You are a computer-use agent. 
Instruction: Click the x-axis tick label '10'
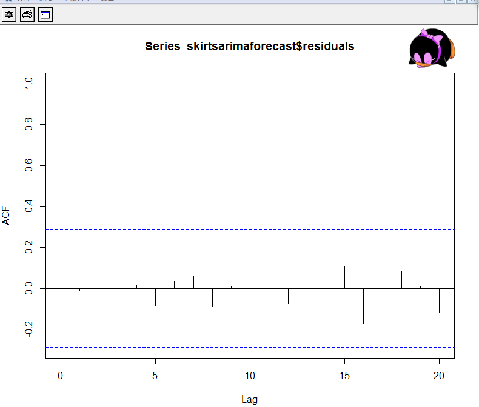click(250, 376)
